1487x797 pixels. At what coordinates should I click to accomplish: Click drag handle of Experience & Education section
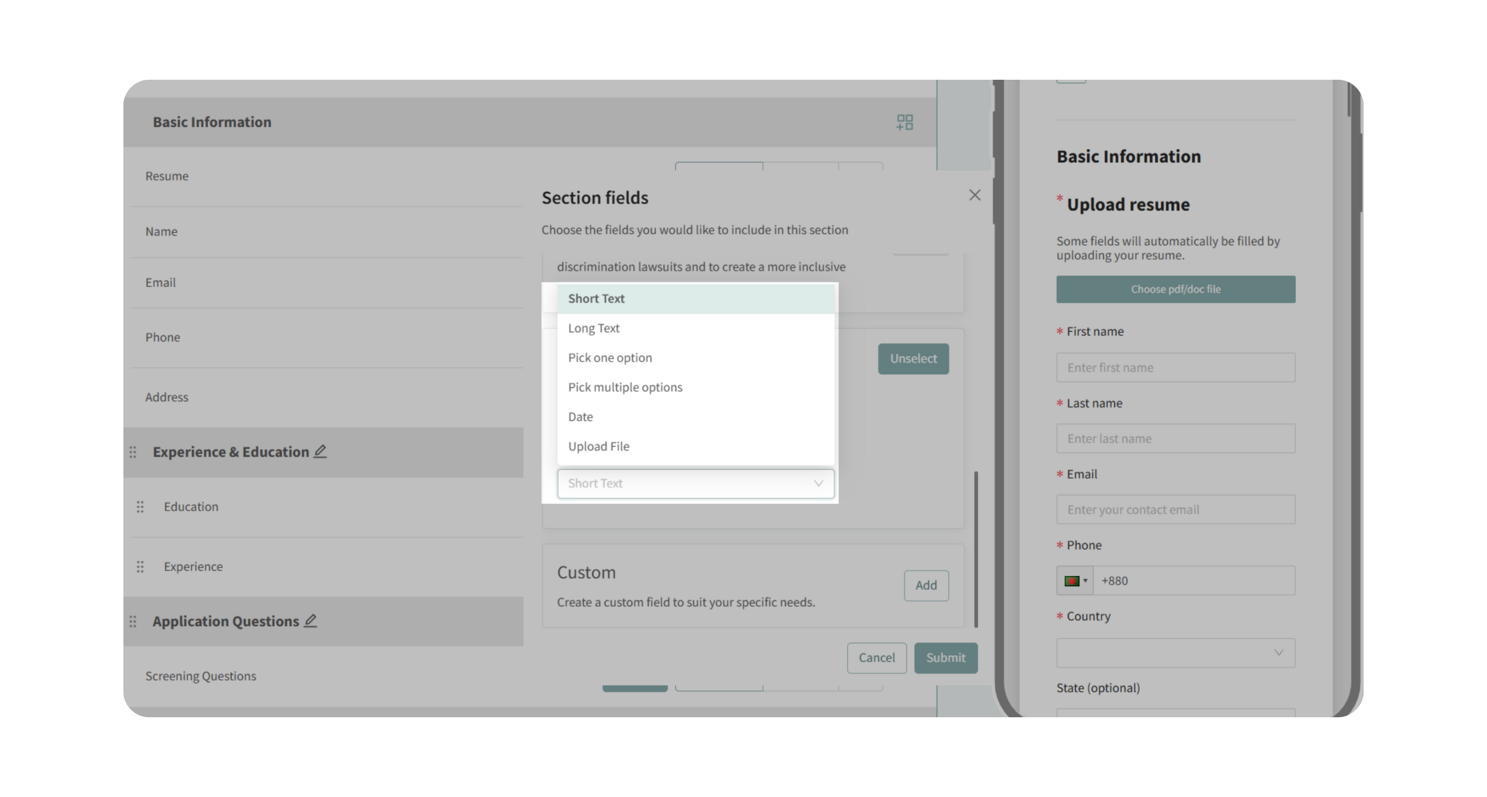point(133,452)
